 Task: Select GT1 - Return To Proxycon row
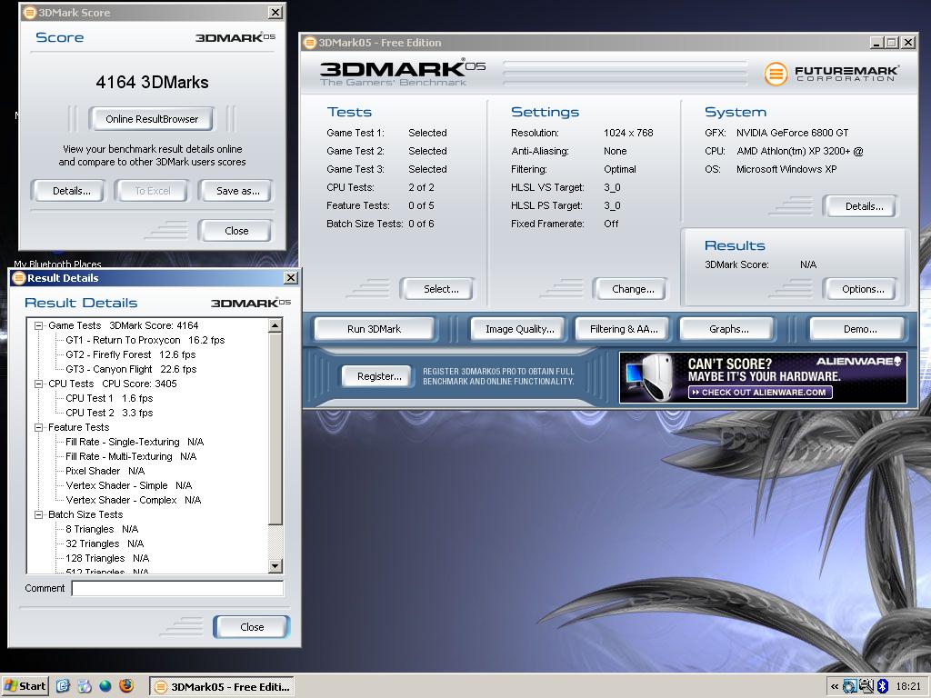(145, 340)
